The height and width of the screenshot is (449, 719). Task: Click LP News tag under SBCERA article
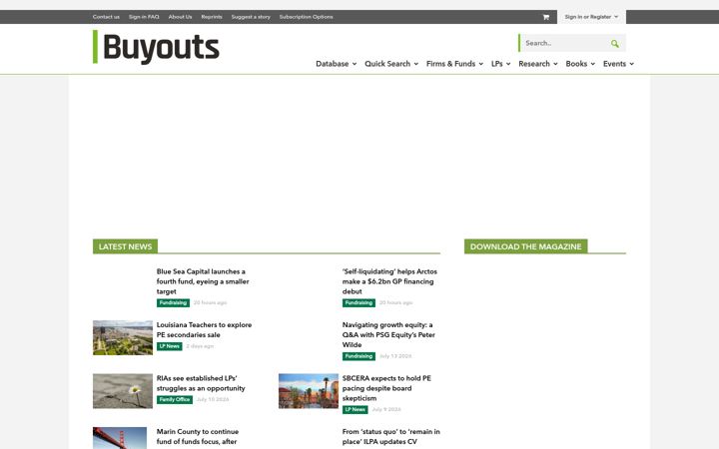tap(355, 410)
